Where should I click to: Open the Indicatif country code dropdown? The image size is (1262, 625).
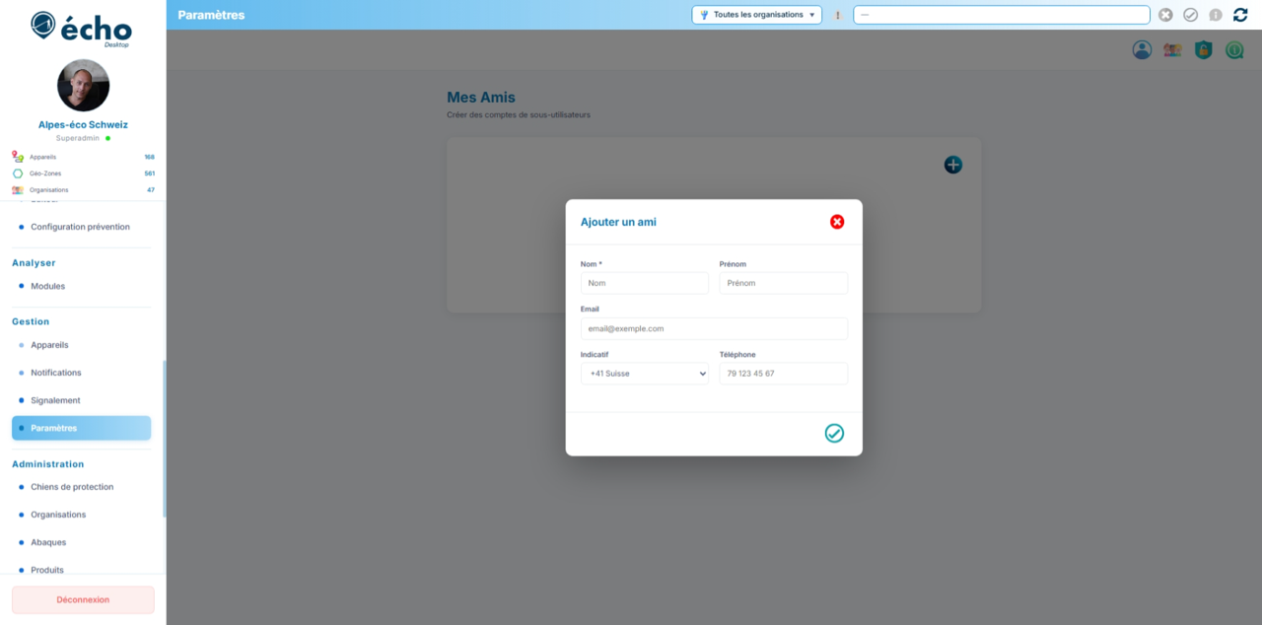pyautogui.click(x=645, y=374)
